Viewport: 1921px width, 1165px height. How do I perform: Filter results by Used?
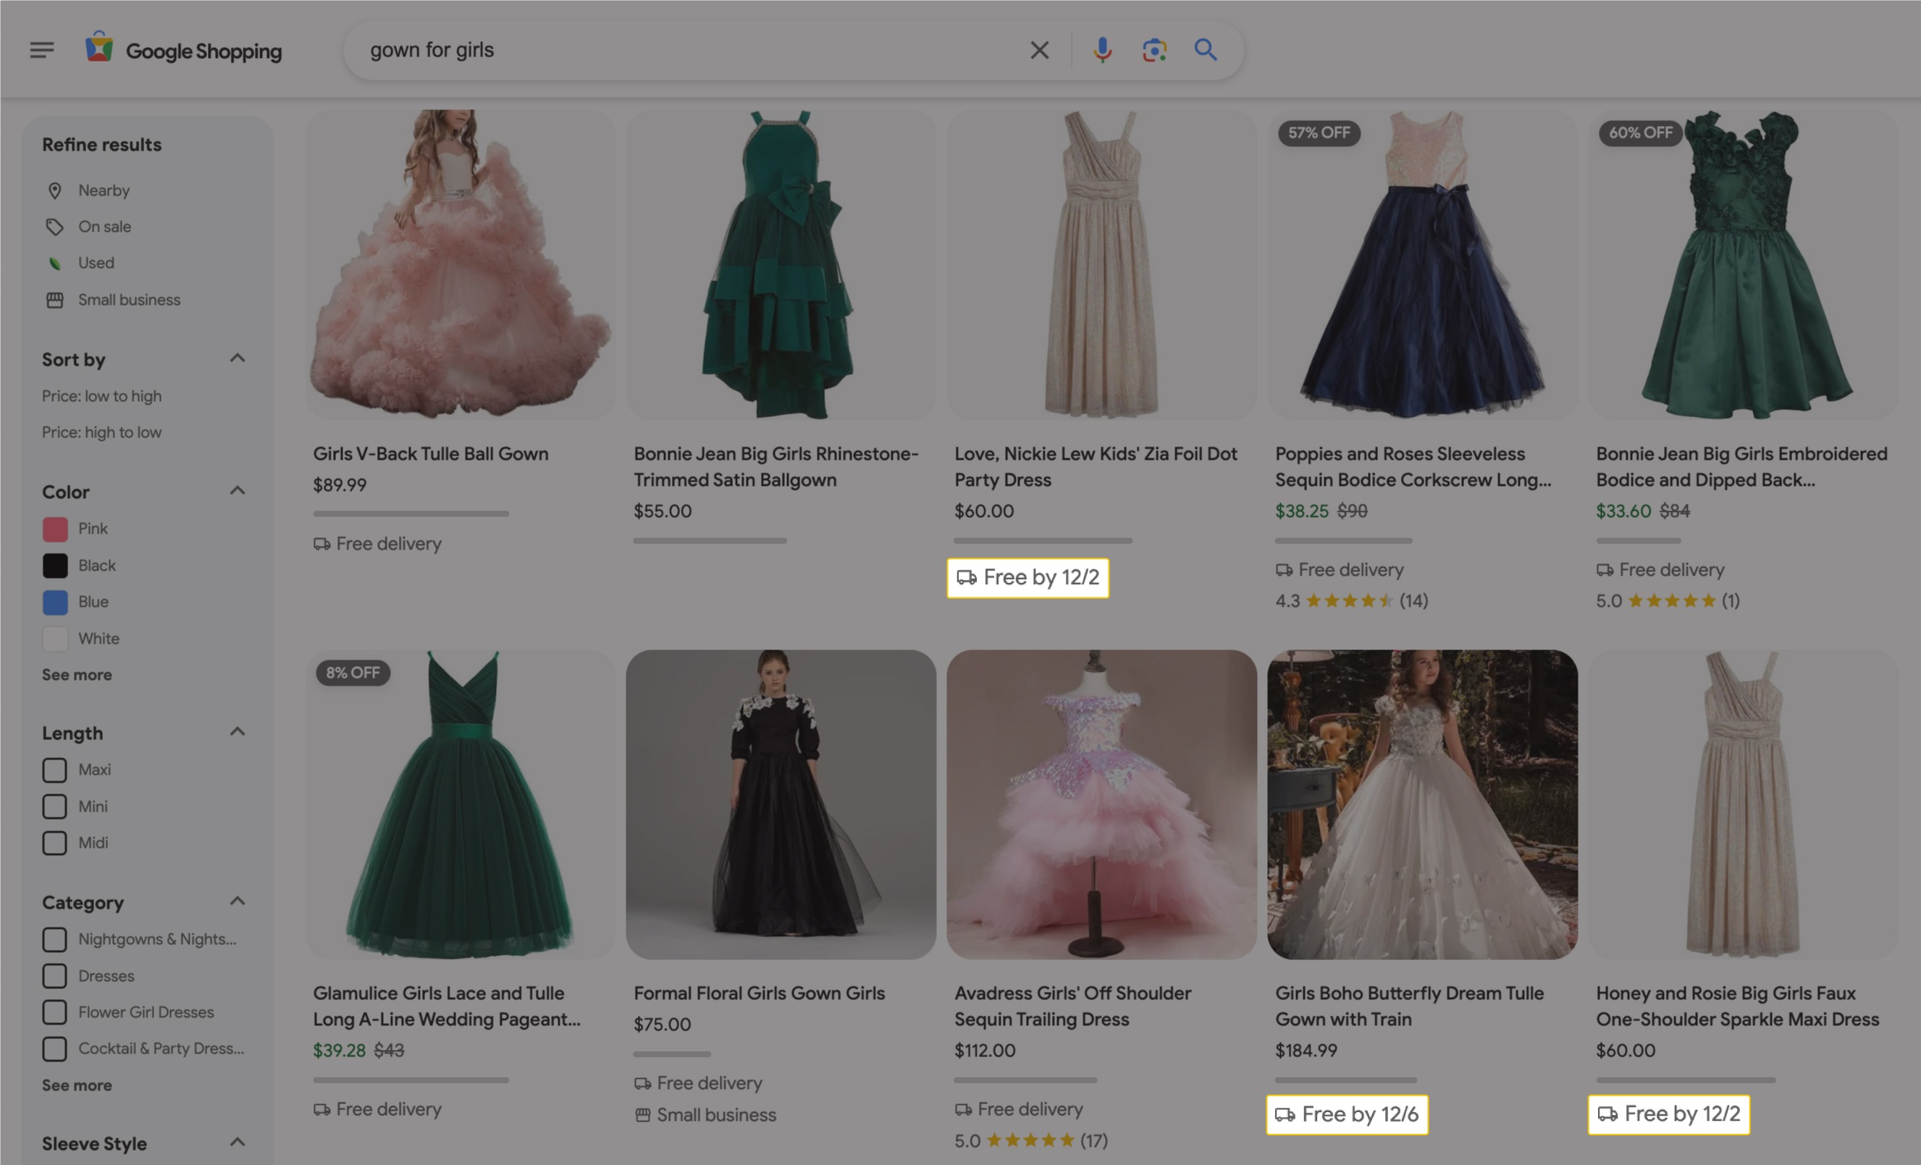click(96, 264)
